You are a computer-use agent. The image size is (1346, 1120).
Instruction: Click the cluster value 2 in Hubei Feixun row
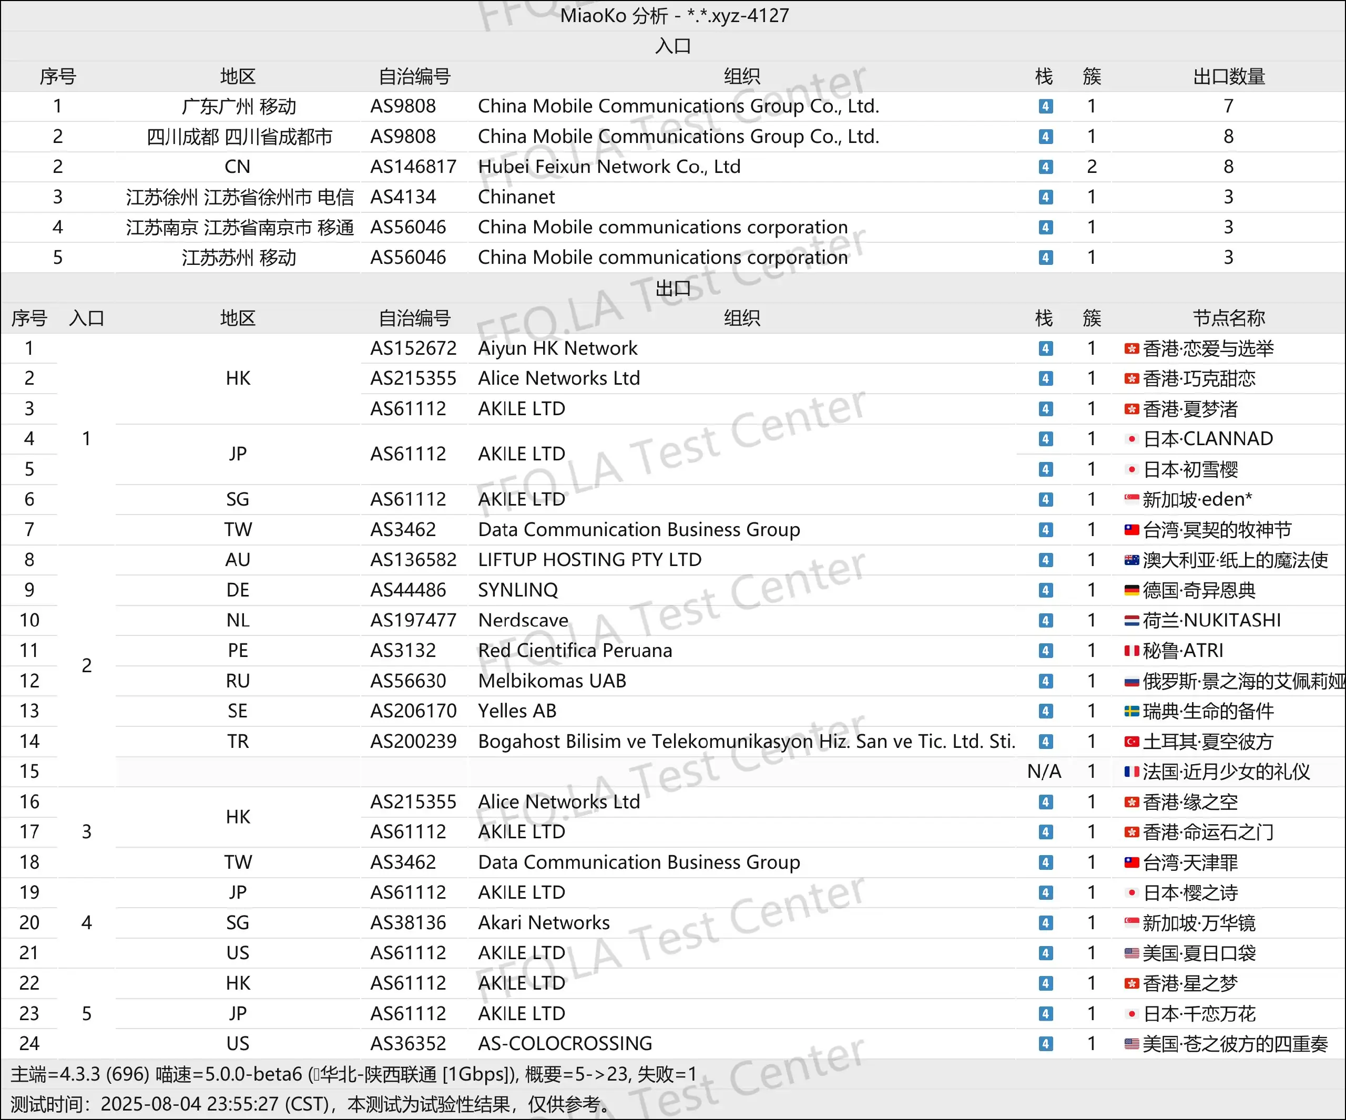pyautogui.click(x=1092, y=167)
